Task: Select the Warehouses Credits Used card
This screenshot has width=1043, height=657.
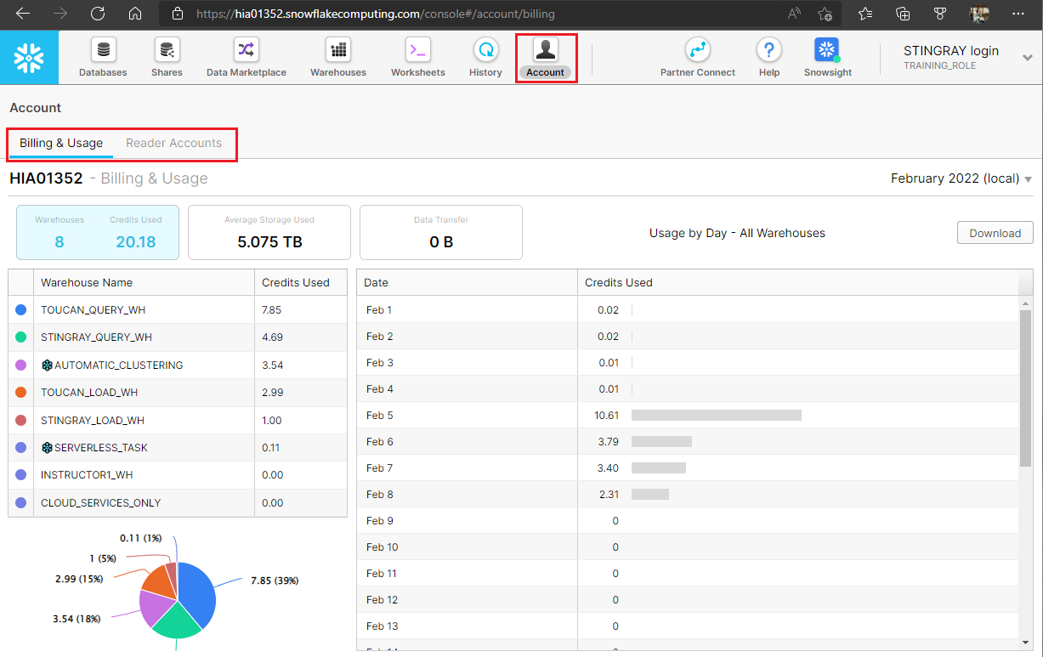Action: (98, 232)
